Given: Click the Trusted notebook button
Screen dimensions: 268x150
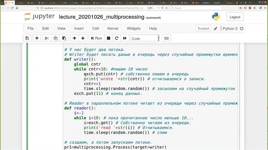Looking at the screenshot, I should pyautogui.click(x=203, y=28).
